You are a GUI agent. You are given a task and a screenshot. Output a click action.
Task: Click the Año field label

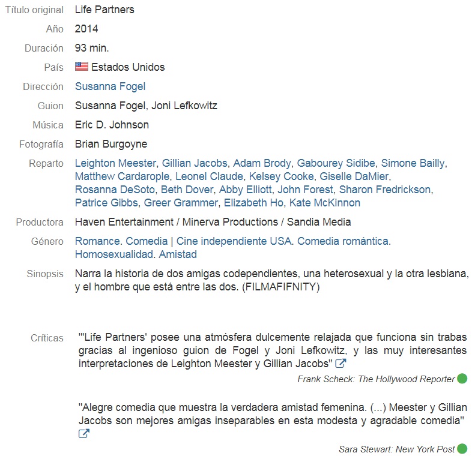click(x=55, y=29)
